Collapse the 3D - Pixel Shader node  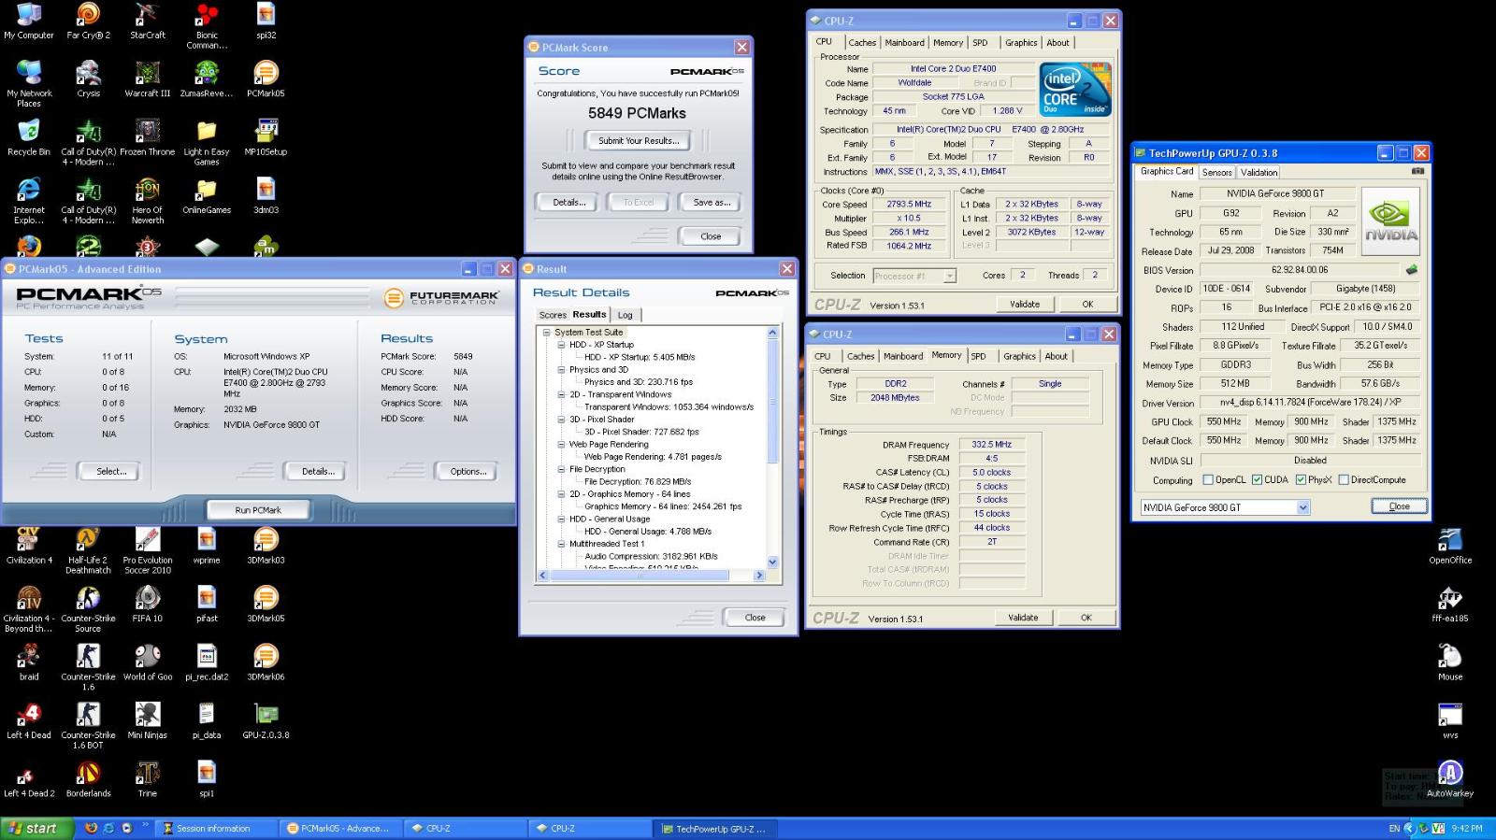562,420
